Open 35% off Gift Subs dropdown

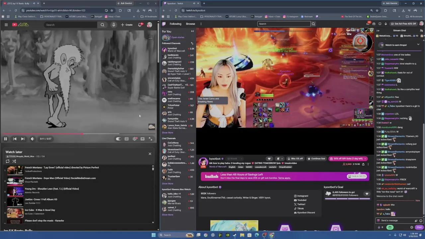pos(348,159)
